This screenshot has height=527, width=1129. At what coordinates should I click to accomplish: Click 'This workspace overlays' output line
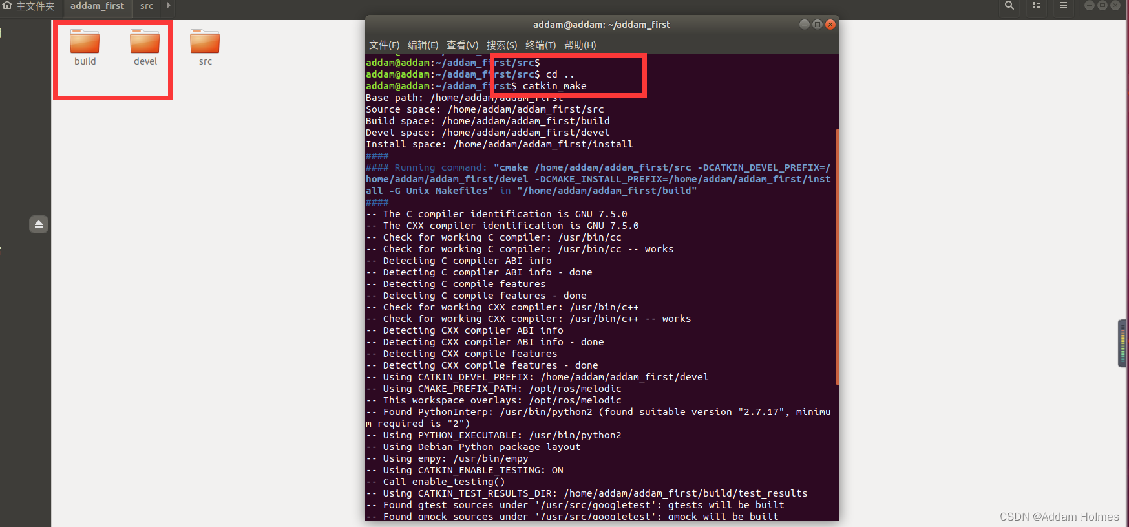click(x=494, y=400)
